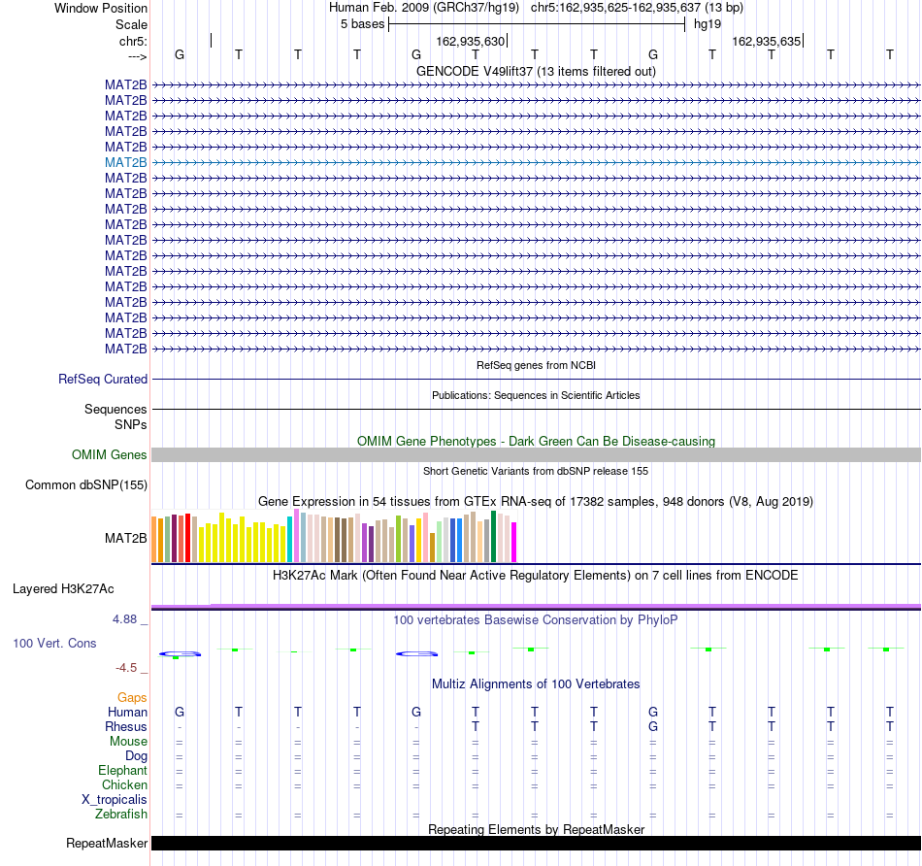Click the second blue PhyloP conservation blob
Image resolution: width=922 pixels, height=866 pixels.
coord(417,653)
